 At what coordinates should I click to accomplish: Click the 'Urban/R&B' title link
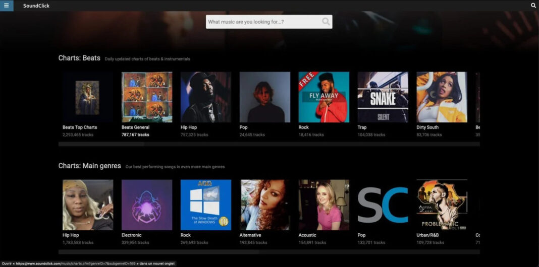click(427, 235)
